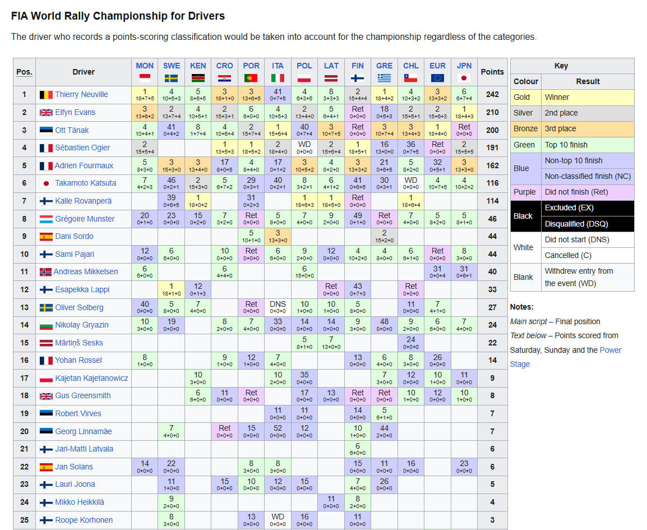647x530 pixels.
Task: Open Sébastien Ogier's driver page
Action: pos(82,148)
